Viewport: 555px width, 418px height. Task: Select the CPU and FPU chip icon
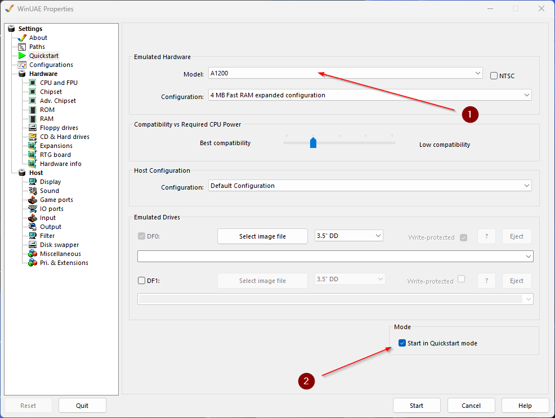33,83
